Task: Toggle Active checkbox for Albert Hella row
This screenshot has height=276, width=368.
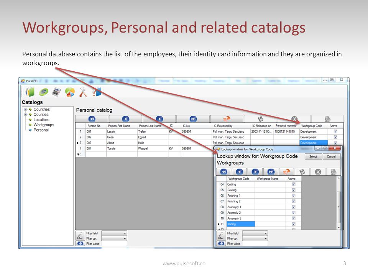Action: coord(335,143)
